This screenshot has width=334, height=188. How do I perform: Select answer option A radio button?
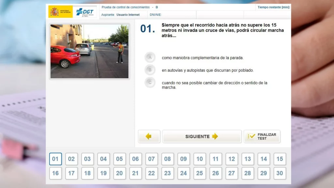[x=150, y=57]
